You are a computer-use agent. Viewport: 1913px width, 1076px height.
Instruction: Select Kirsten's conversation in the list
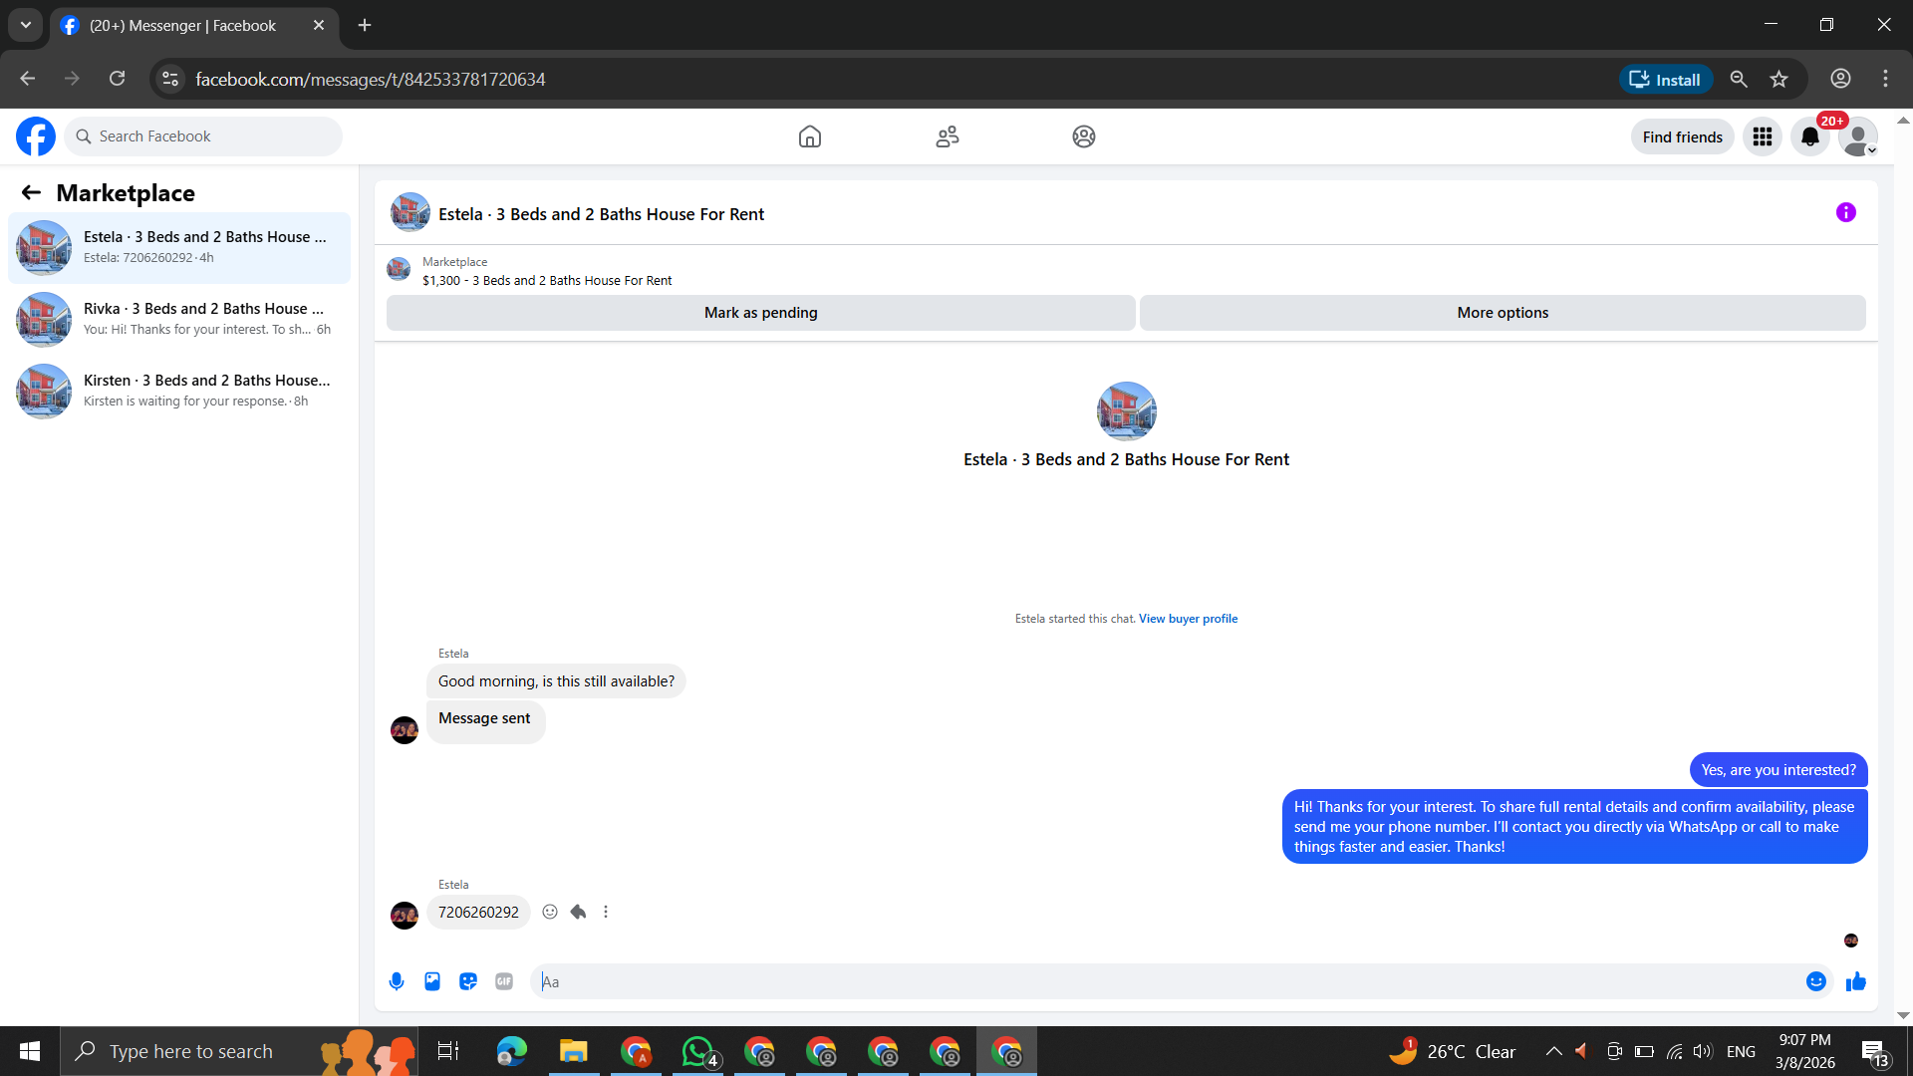[x=179, y=391]
